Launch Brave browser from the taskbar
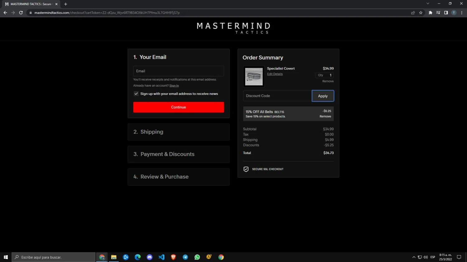This screenshot has width=467, height=262. point(173,257)
